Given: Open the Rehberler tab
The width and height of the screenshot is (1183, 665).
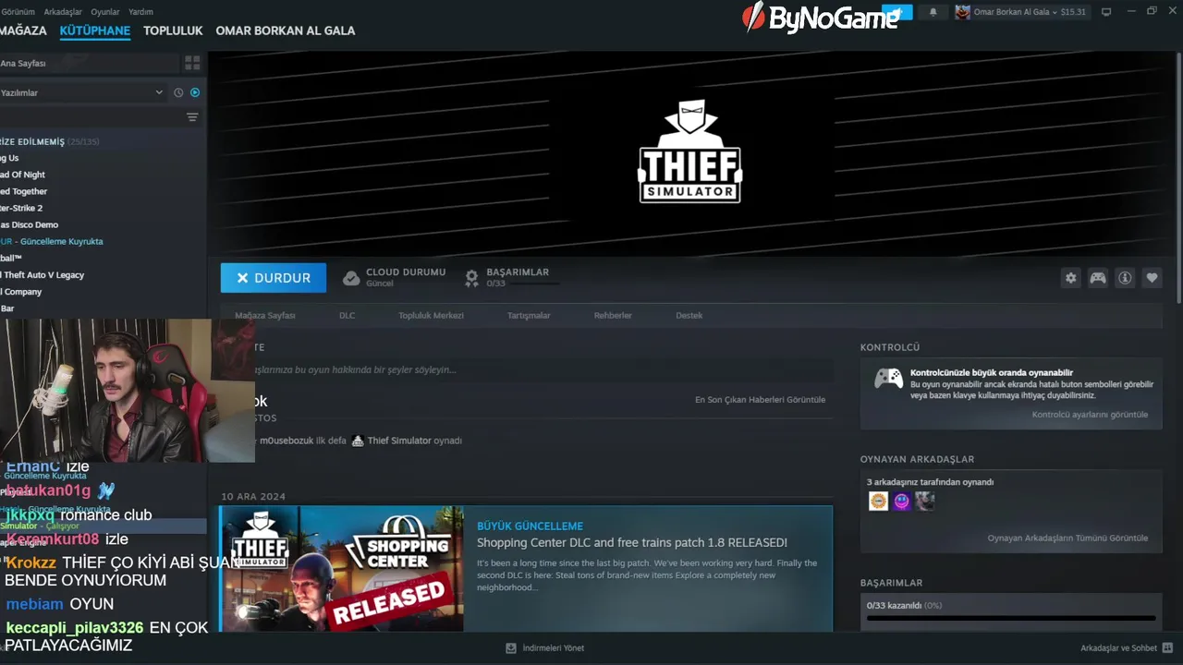Looking at the screenshot, I should 613,315.
